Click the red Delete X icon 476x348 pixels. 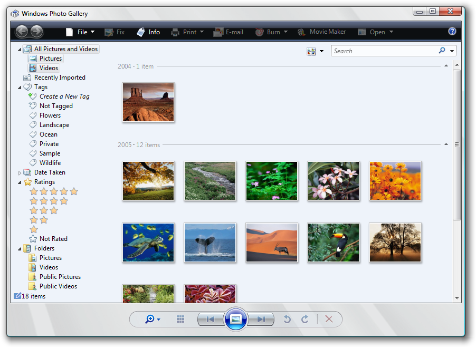pyautogui.click(x=329, y=319)
